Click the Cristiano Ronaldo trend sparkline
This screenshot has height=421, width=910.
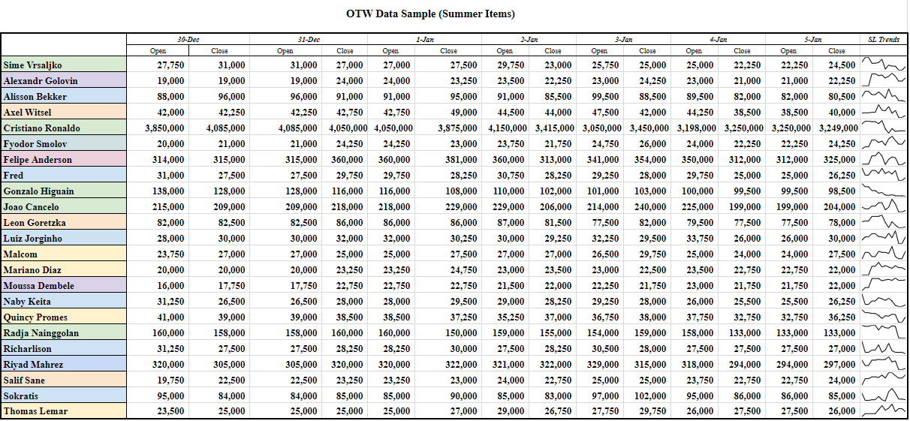point(884,128)
